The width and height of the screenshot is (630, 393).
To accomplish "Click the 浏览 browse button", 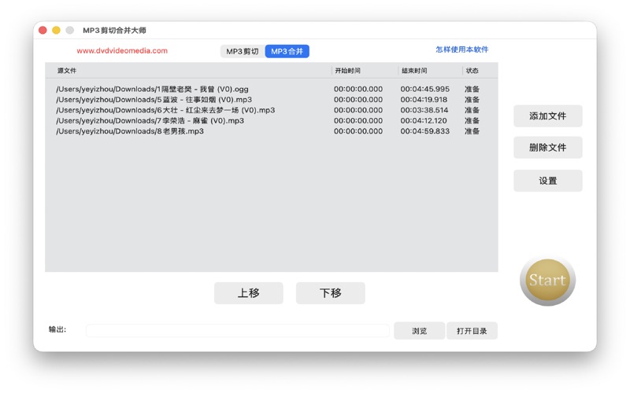I will tap(419, 331).
